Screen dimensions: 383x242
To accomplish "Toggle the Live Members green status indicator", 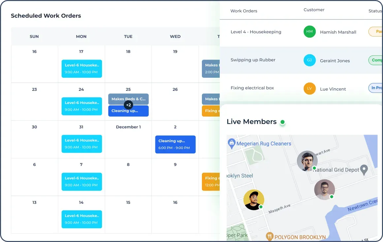I will pyautogui.click(x=282, y=122).
